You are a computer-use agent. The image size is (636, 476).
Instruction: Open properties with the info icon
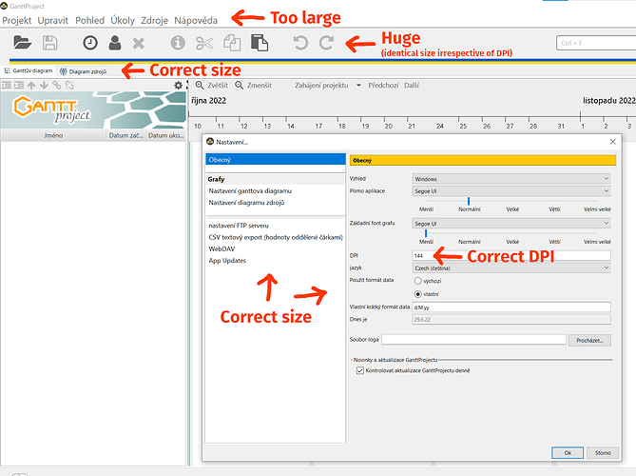pyautogui.click(x=178, y=43)
